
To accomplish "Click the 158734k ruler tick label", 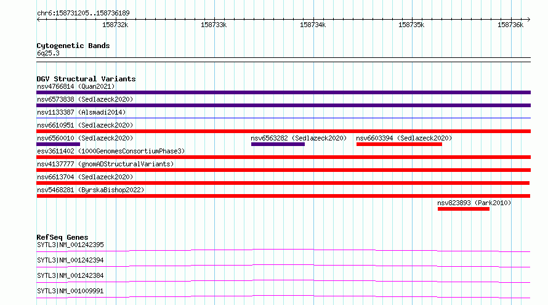I will coord(313,25).
